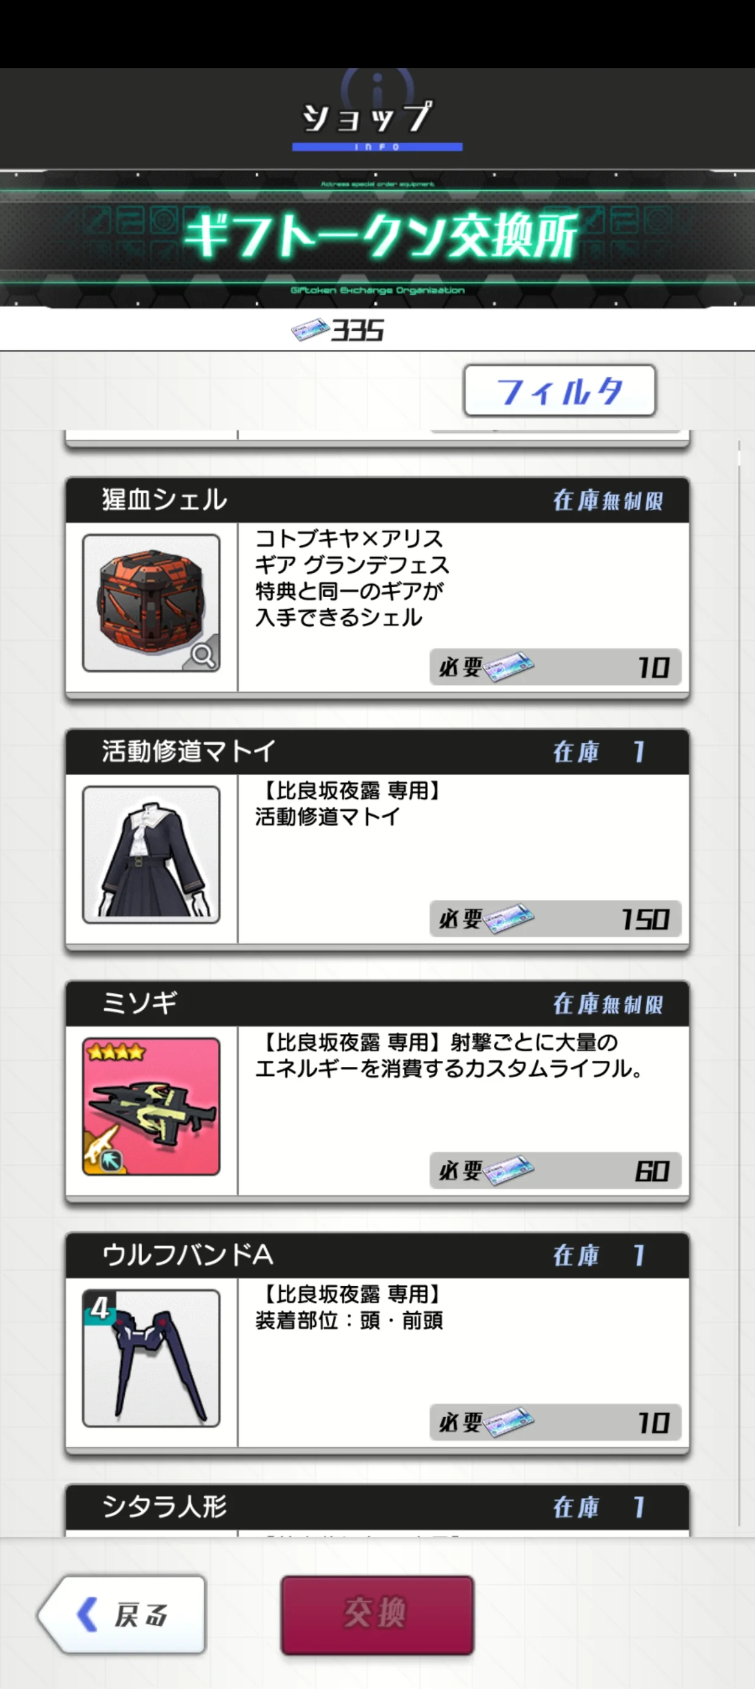
Task: Open the フィルタ filter options
Action: coord(560,391)
